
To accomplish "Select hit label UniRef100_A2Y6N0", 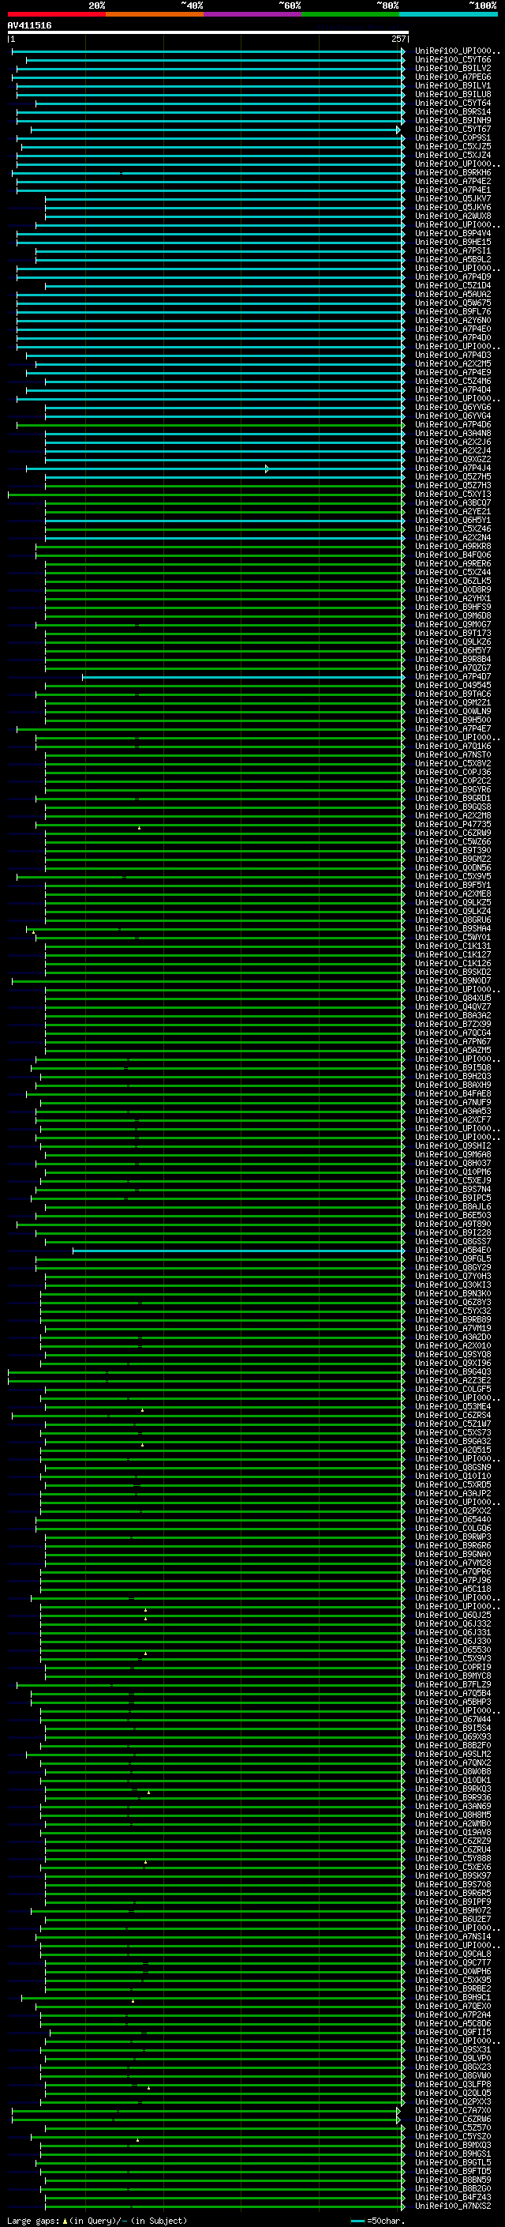I will [x=453, y=320].
